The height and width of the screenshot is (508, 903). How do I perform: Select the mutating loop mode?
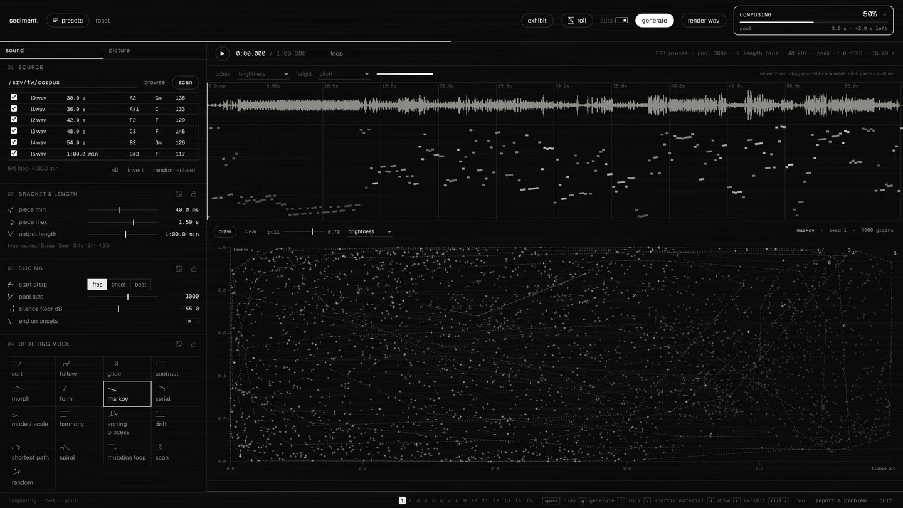click(x=127, y=452)
